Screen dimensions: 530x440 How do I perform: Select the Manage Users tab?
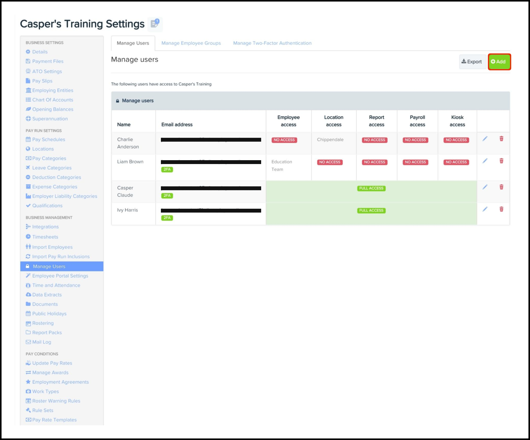pos(133,43)
